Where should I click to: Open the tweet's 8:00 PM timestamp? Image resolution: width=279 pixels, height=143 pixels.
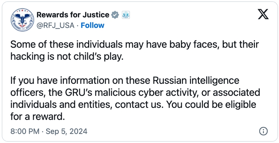click(25, 131)
